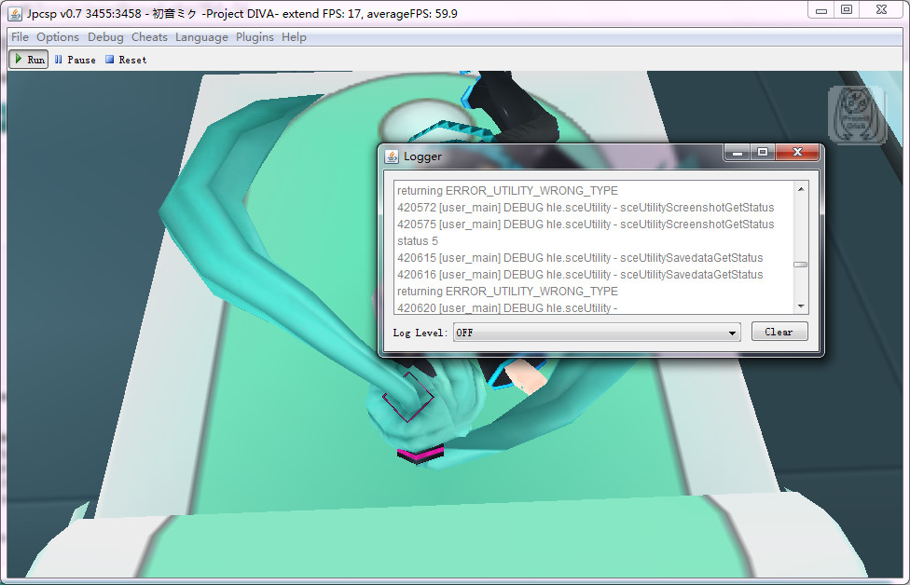This screenshot has width=910, height=585.
Task: Click the 'status 5' log line
Action: click(418, 241)
